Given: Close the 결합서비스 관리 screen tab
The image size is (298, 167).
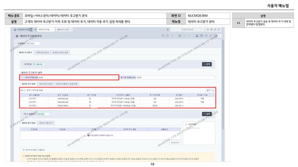Looking at the screenshot, I should click(71, 30).
